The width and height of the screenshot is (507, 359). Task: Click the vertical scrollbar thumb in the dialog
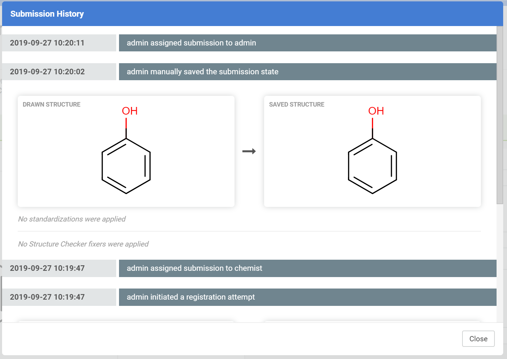pyautogui.click(x=500, y=115)
